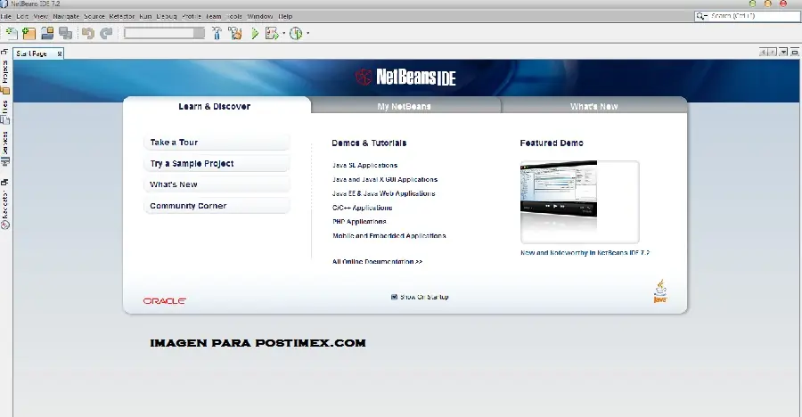Open the Tools menu
Viewport: 802px width, 417px height.
pos(234,16)
